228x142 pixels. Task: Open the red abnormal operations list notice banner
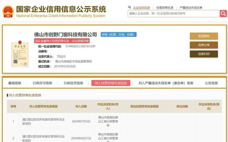(x=62, y=41)
